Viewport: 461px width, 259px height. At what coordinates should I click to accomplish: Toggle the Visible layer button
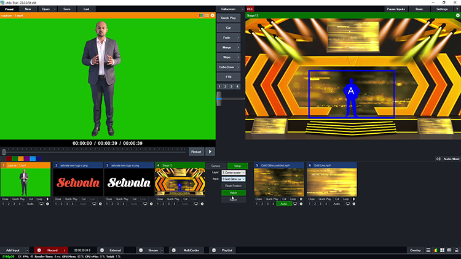[232, 192]
